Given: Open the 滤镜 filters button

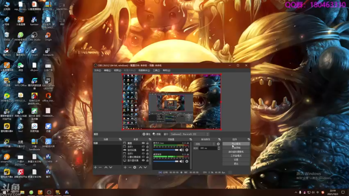Looking at the screenshot, I should tap(157, 134).
